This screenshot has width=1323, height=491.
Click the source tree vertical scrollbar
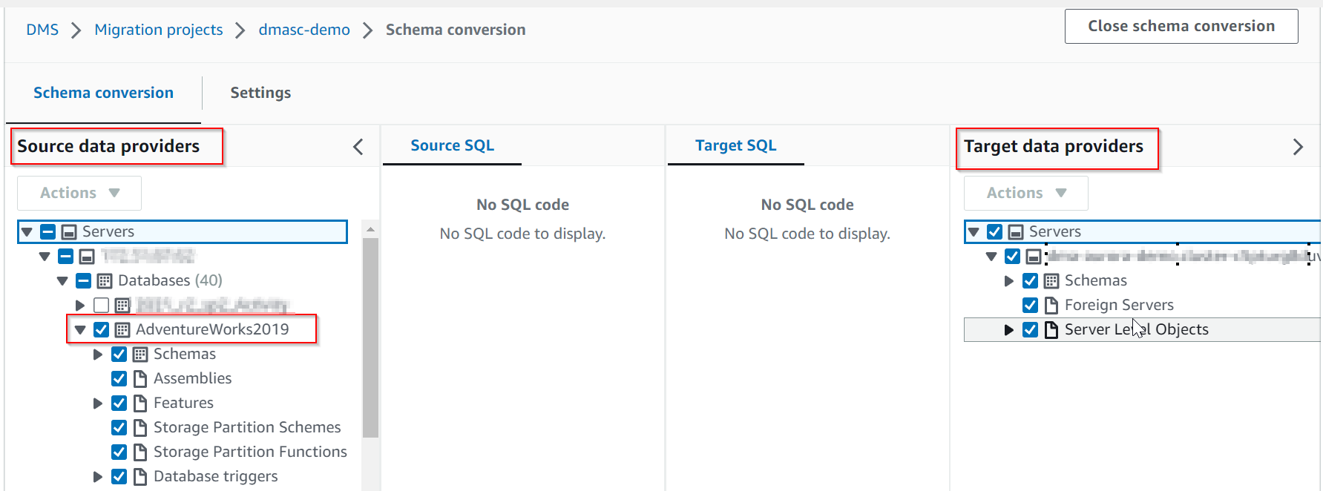pyautogui.click(x=370, y=337)
